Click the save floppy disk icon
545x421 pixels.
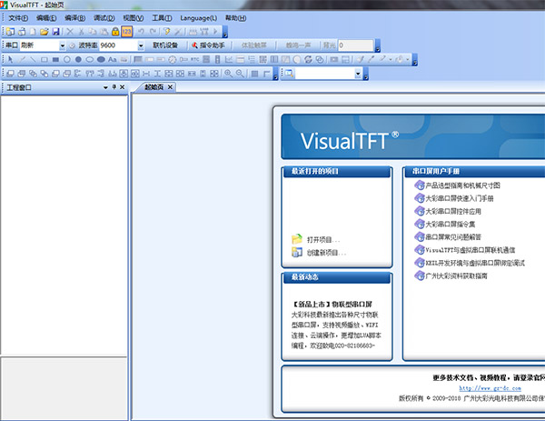click(55, 32)
